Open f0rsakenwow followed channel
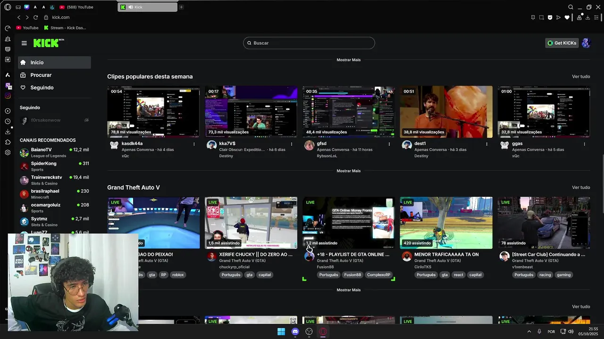The image size is (604, 339). coord(54,120)
